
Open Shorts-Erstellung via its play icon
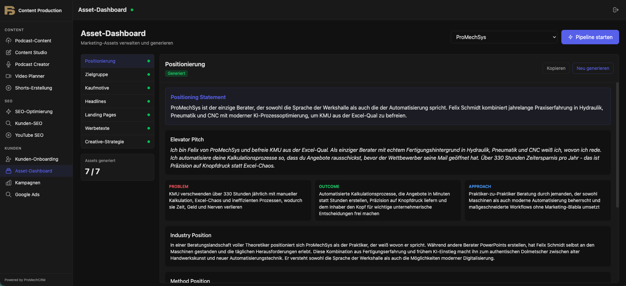(9, 88)
